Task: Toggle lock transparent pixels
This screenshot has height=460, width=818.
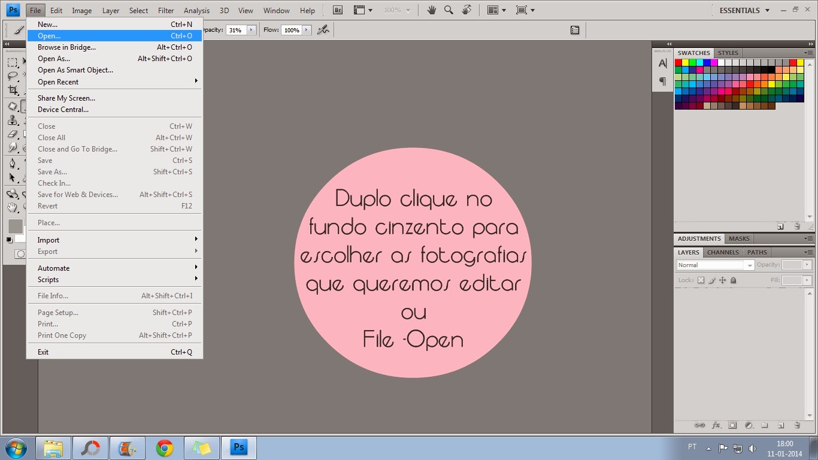Action: pyautogui.click(x=701, y=280)
